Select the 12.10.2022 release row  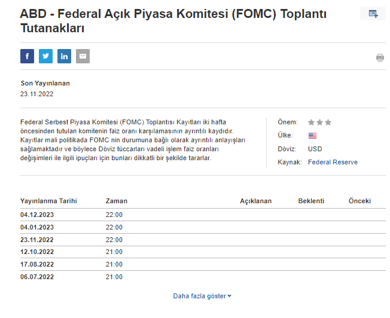pyautogui.click(x=37, y=252)
